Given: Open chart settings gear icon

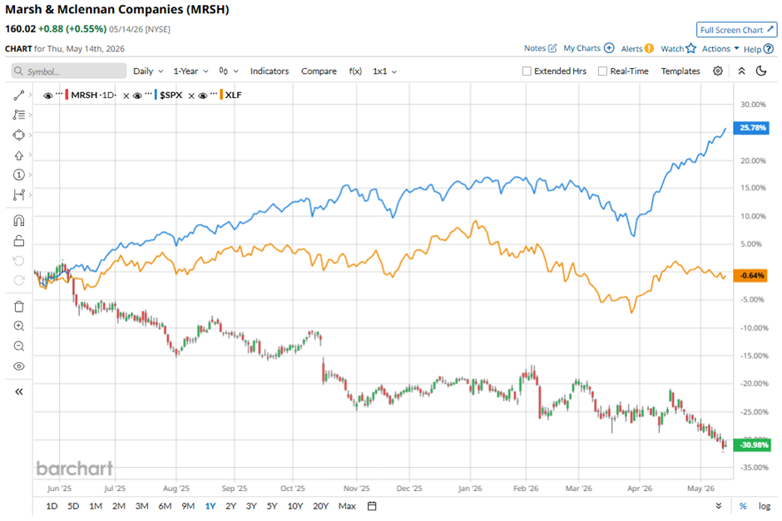Looking at the screenshot, I should point(718,71).
